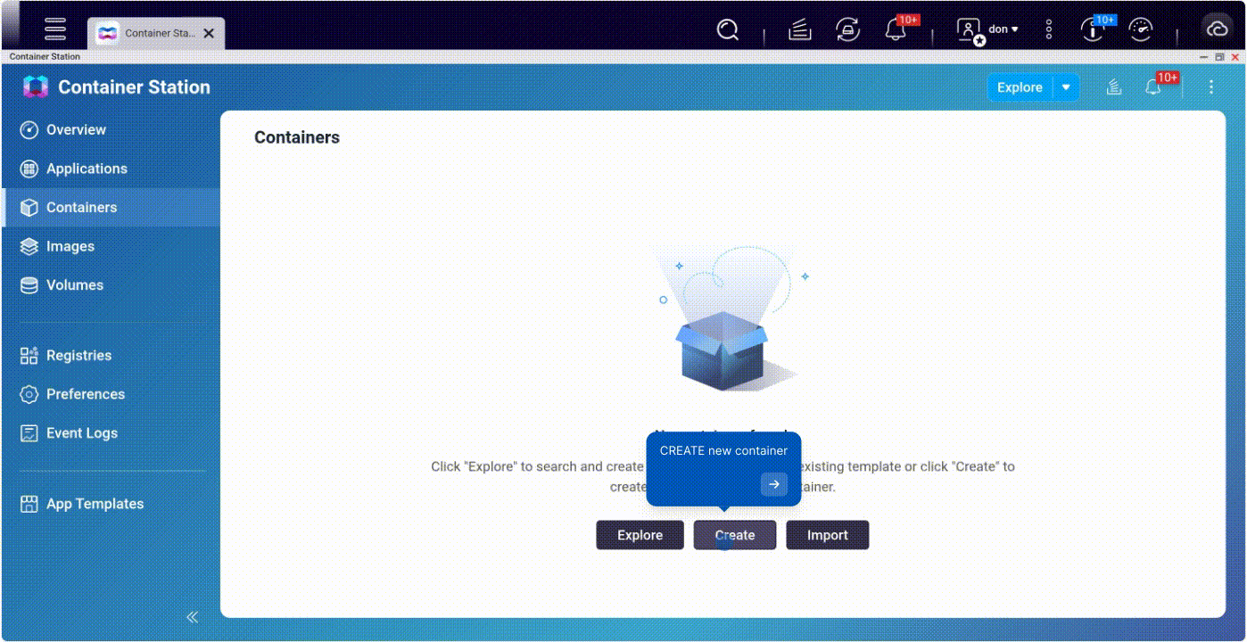Select Containers in the sidebar

pyautogui.click(x=111, y=208)
